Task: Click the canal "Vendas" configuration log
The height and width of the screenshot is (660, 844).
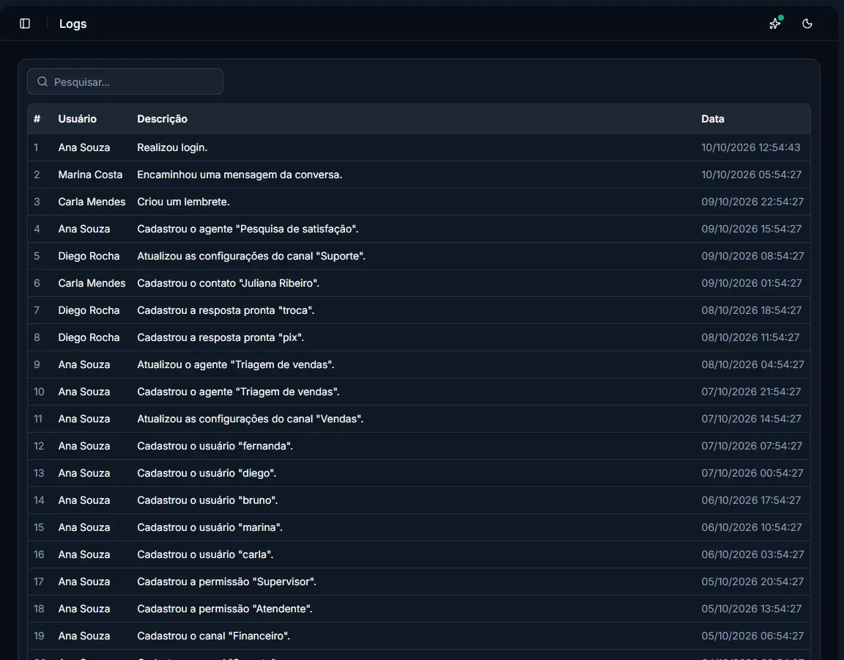Action: (x=251, y=419)
